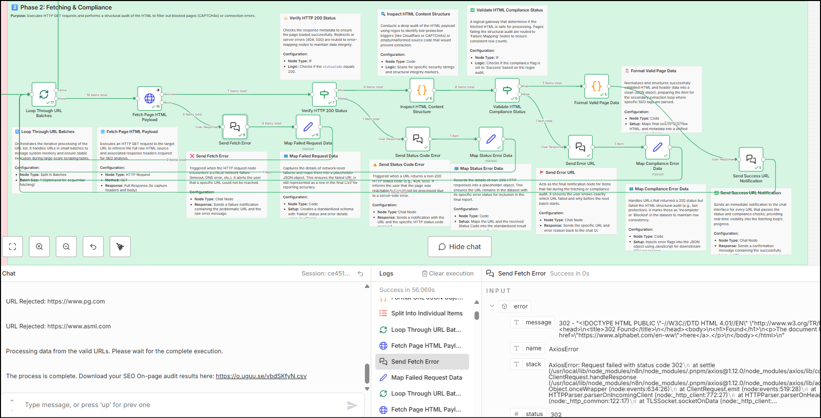This screenshot has width=821, height=418.
Task: Click the Verify HTTP 200 Status sticky note title
Action: coord(313,18)
